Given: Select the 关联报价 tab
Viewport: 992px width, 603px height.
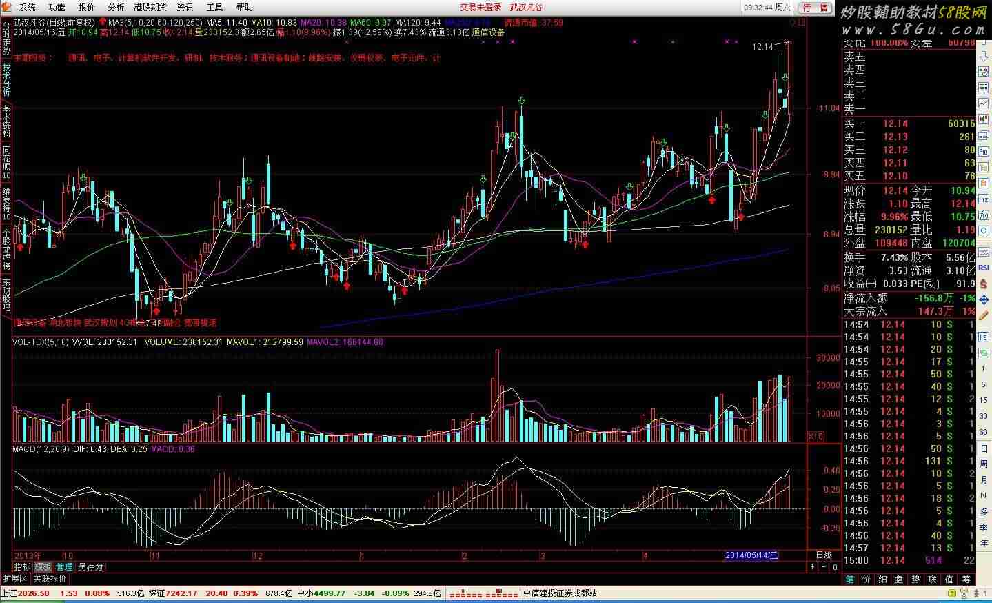Looking at the screenshot, I should (50, 578).
